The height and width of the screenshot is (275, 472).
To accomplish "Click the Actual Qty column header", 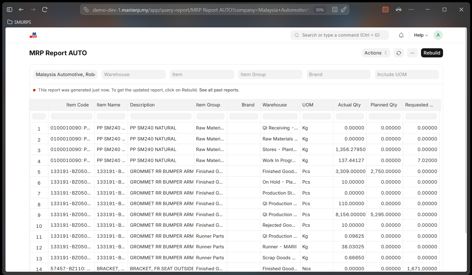I will pos(349,105).
